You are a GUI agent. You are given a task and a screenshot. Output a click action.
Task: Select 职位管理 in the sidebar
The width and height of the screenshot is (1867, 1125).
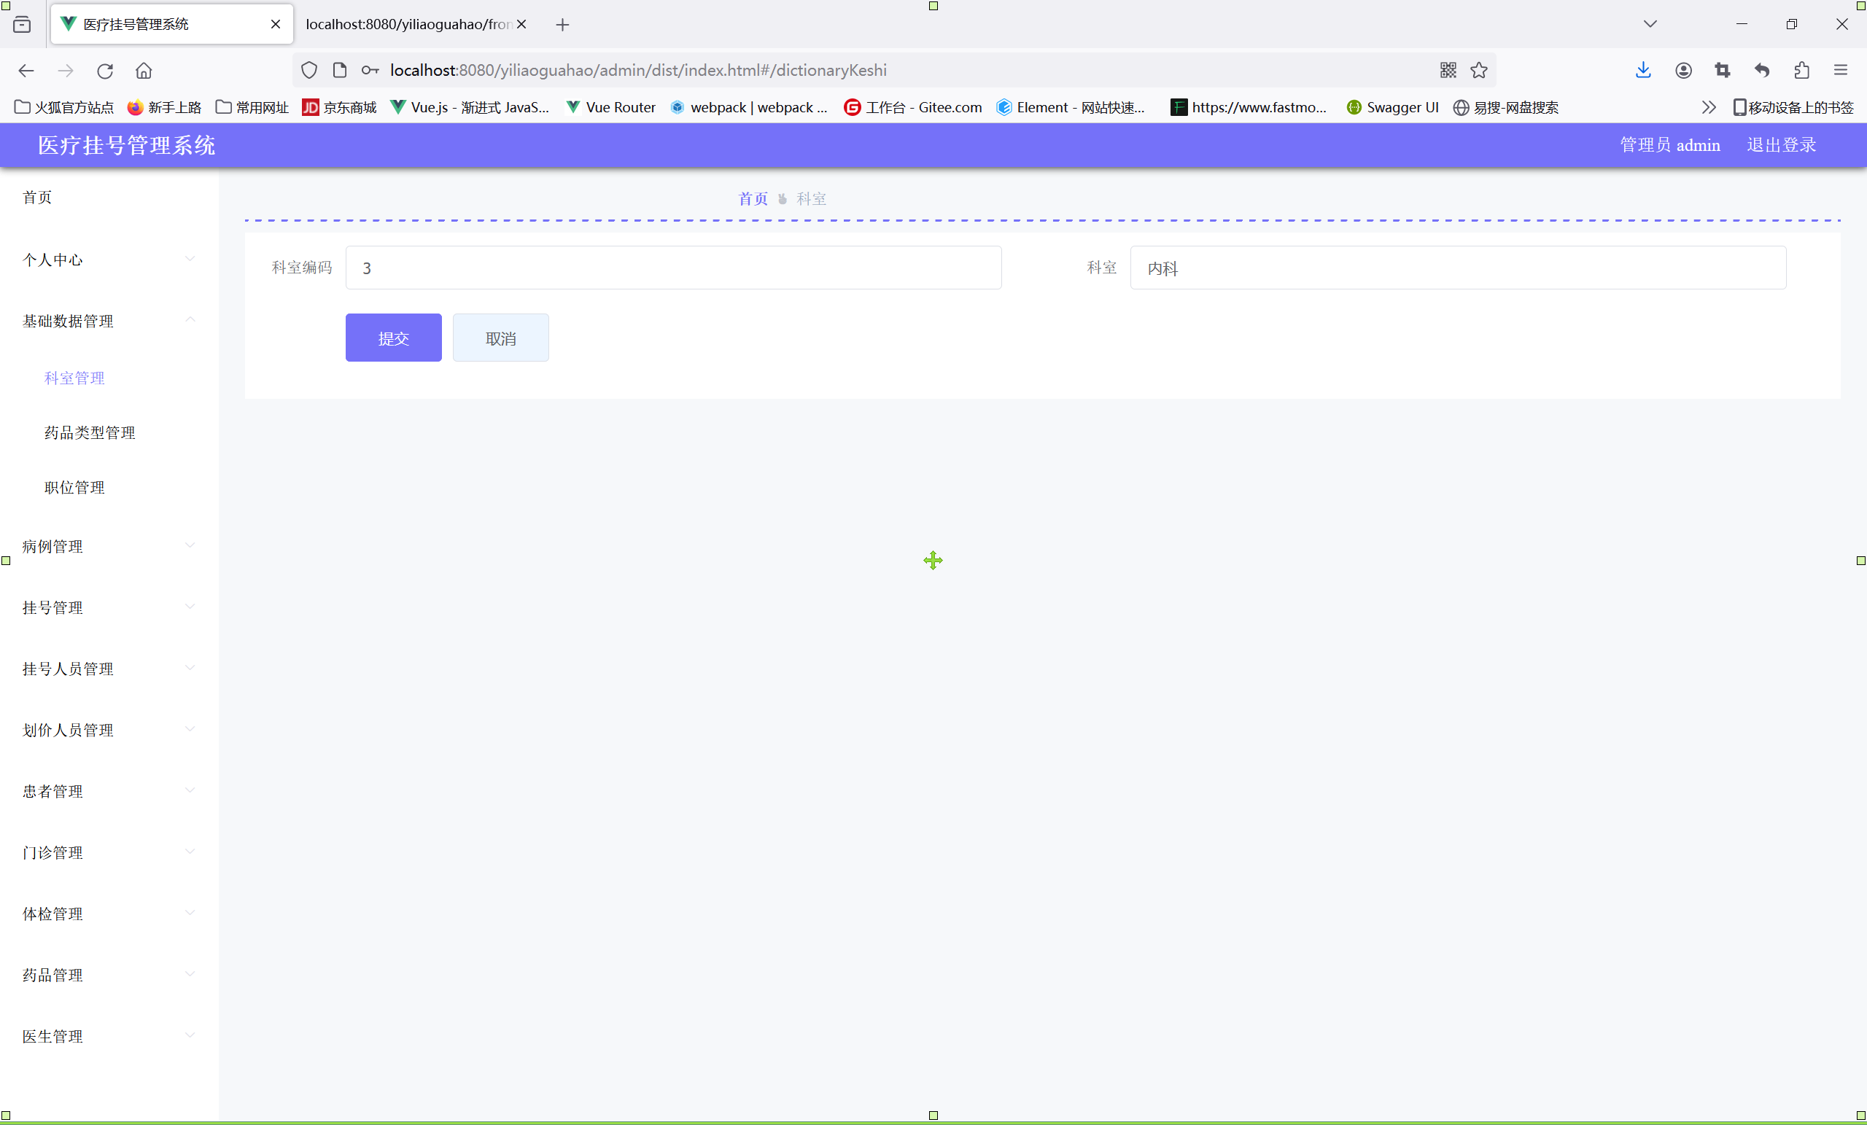click(75, 487)
